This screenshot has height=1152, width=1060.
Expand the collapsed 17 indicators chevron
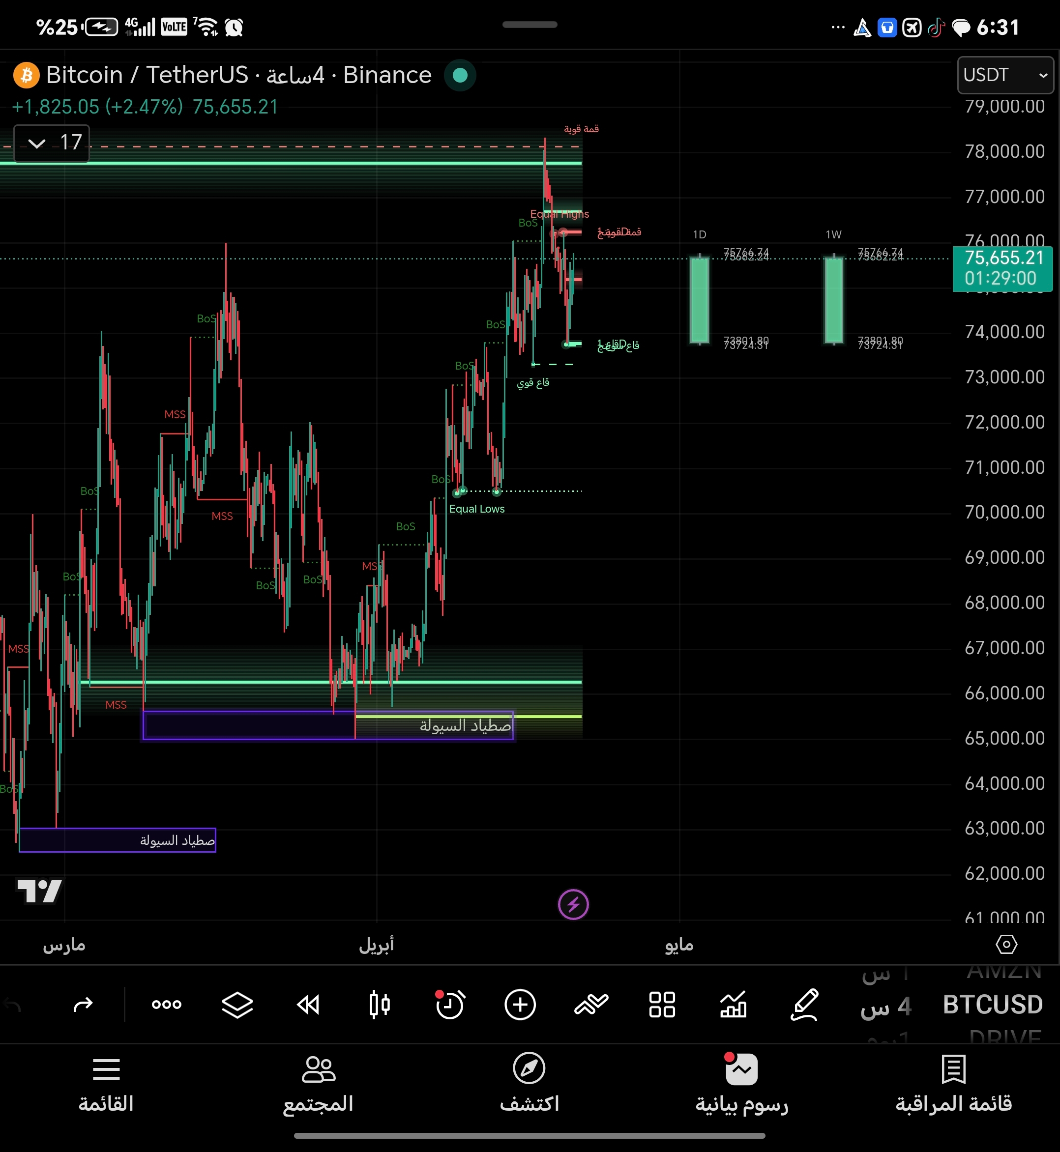[x=37, y=144]
